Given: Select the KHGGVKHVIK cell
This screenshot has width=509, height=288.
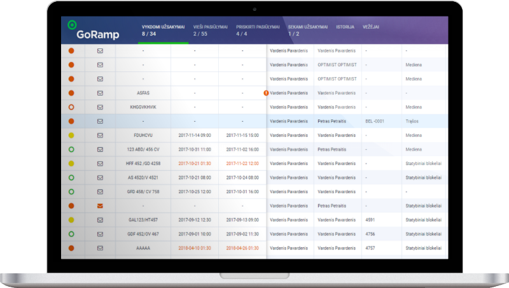Looking at the screenshot, I should tap(143, 107).
